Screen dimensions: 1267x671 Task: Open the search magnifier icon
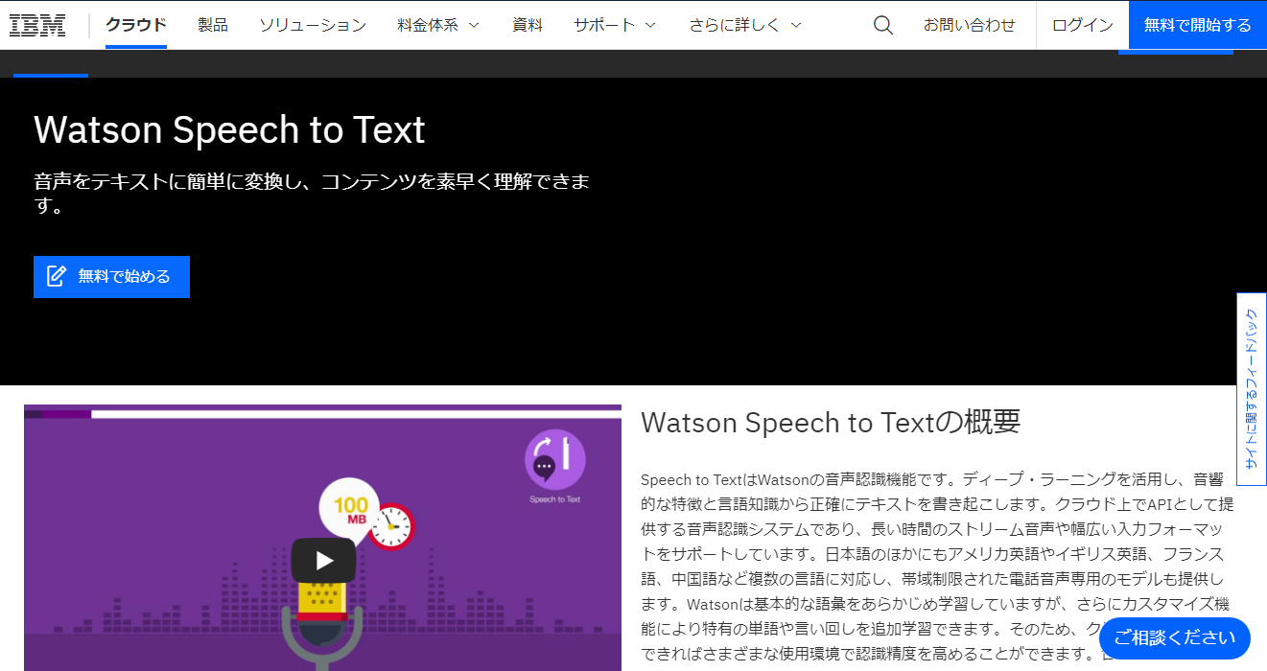(x=883, y=25)
